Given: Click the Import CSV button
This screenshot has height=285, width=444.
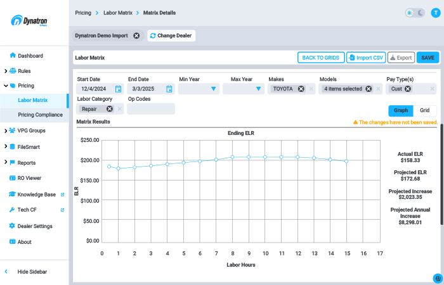Looking at the screenshot, I should 366,58.
